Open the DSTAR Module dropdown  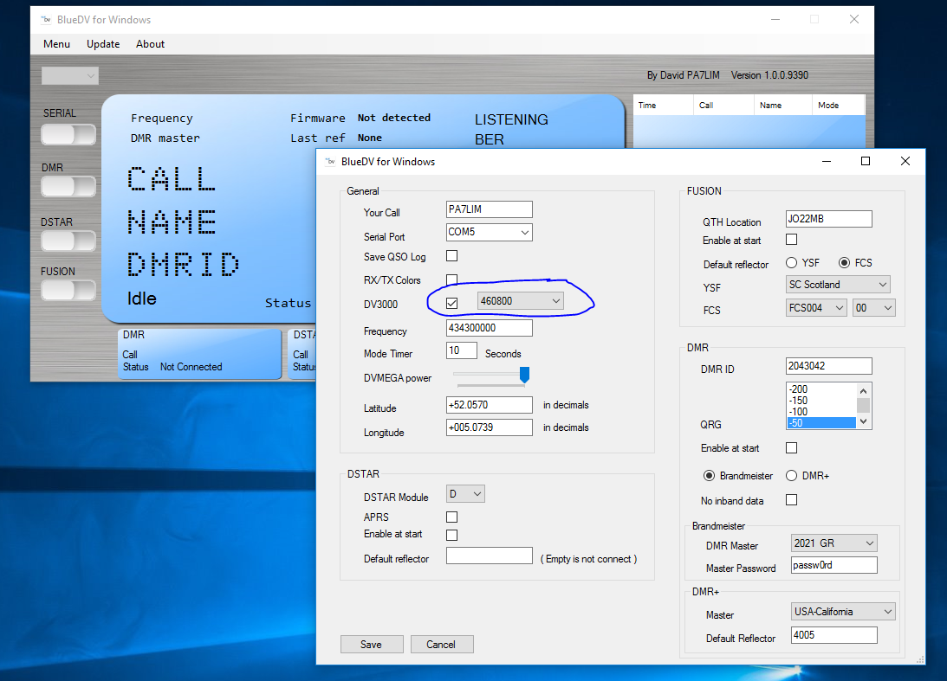pos(465,494)
